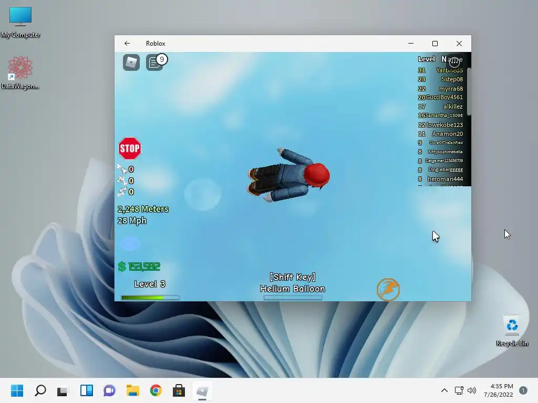Open the Chat taskbar icon
Viewport: 538px width, 403px height.
tap(109, 390)
